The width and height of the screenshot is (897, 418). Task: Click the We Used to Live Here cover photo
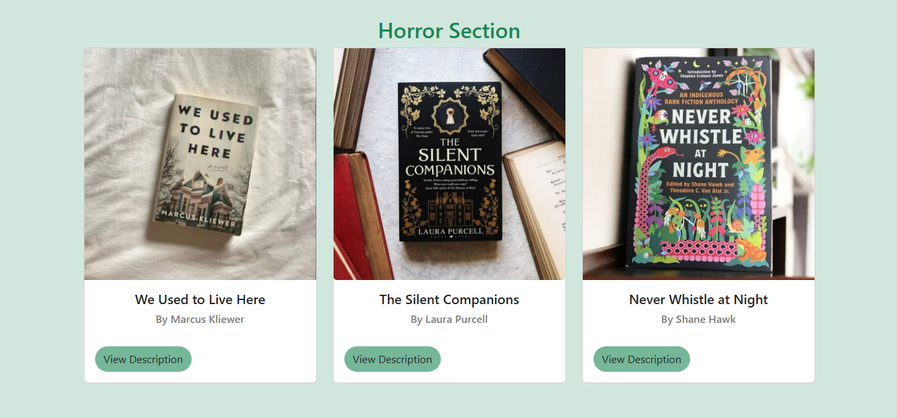click(x=200, y=164)
